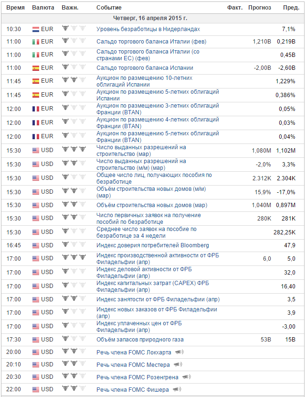Click forecast value 53B for natural gas
This screenshot has width=306, height=397.
(x=265, y=340)
